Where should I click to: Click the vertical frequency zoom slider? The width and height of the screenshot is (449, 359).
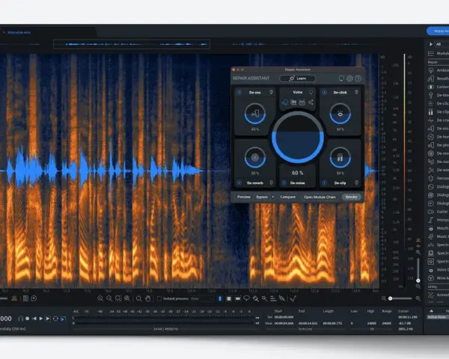[418, 269]
